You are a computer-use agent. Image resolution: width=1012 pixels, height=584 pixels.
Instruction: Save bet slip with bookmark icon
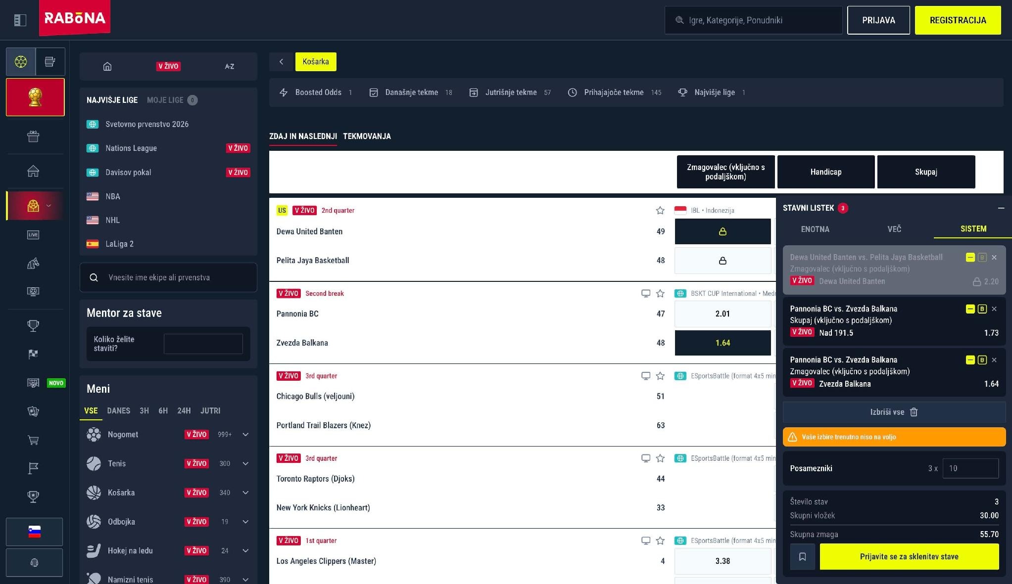click(x=802, y=557)
